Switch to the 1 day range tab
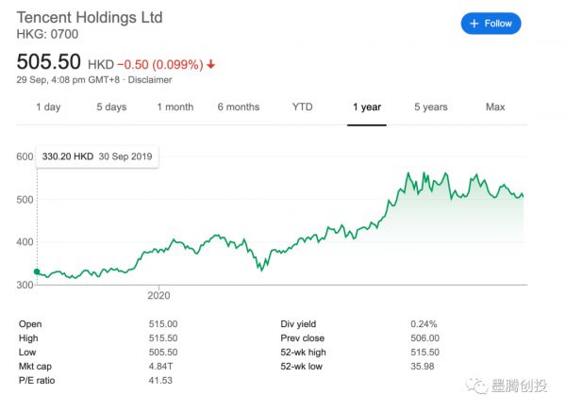The height and width of the screenshot is (411, 566). (x=48, y=107)
